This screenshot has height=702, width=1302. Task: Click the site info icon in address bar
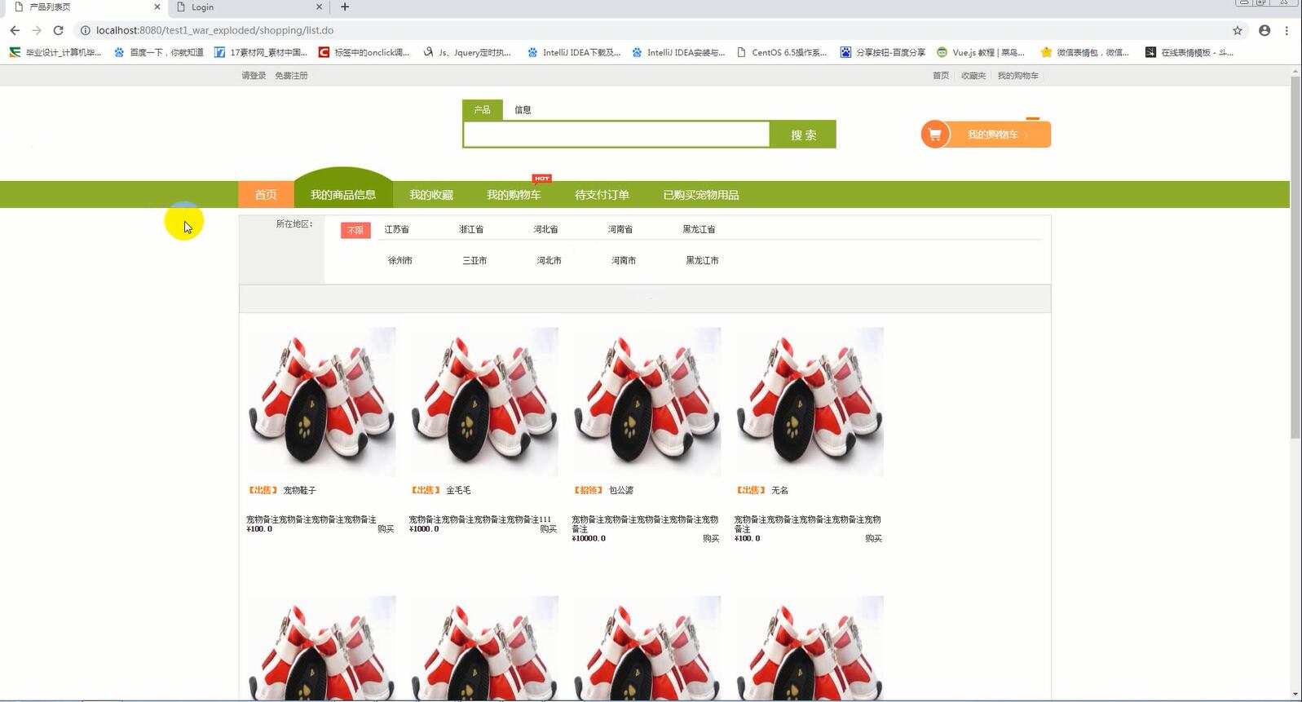pos(85,30)
